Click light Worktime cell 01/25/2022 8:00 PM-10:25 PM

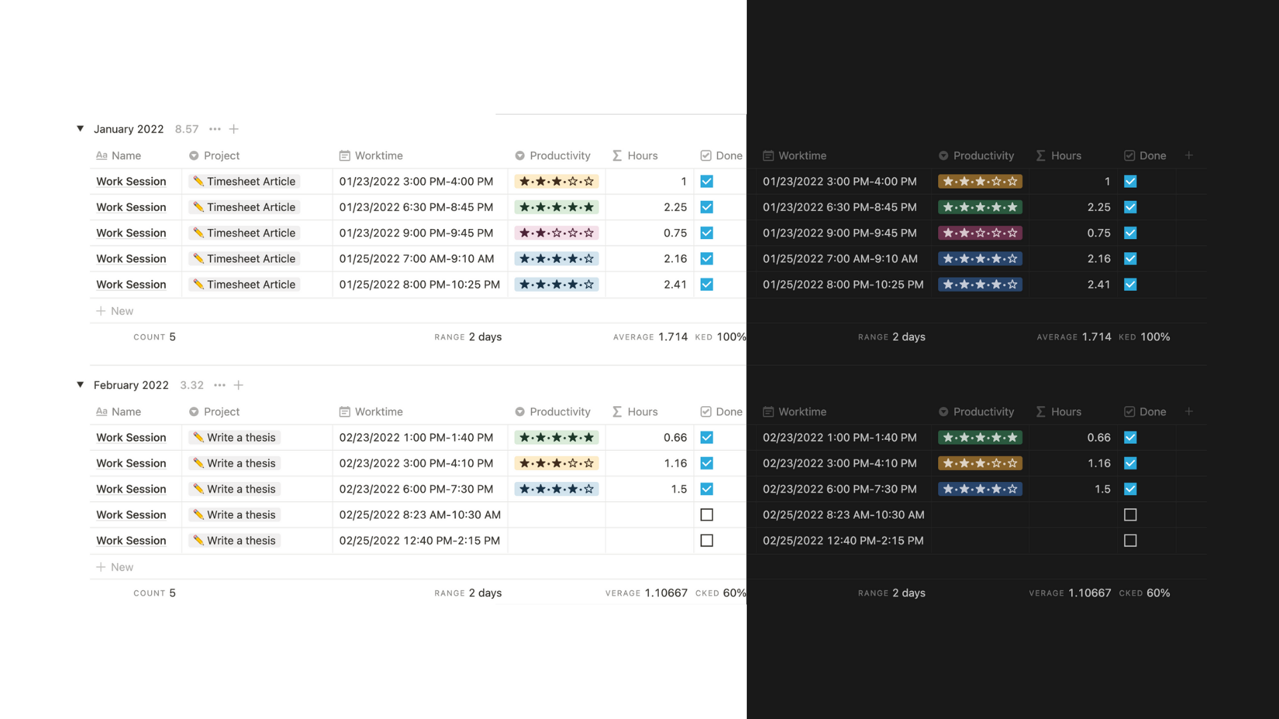point(420,284)
